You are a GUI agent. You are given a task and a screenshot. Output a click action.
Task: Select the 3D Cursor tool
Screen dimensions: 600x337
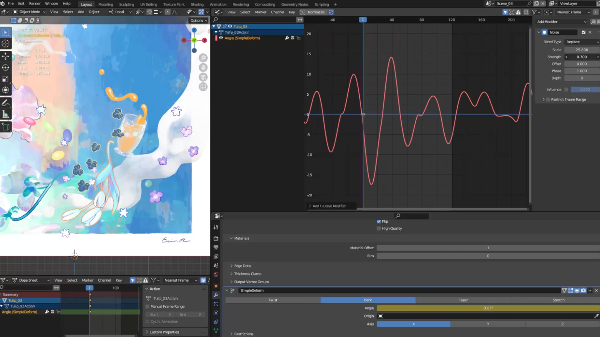coord(6,44)
